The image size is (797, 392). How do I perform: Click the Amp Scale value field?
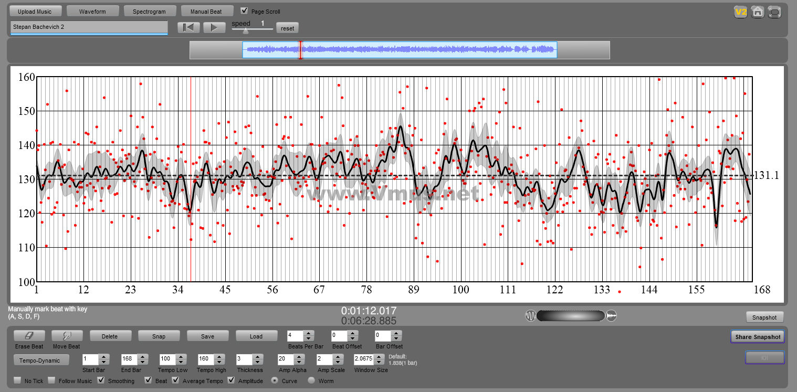[326, 360]
